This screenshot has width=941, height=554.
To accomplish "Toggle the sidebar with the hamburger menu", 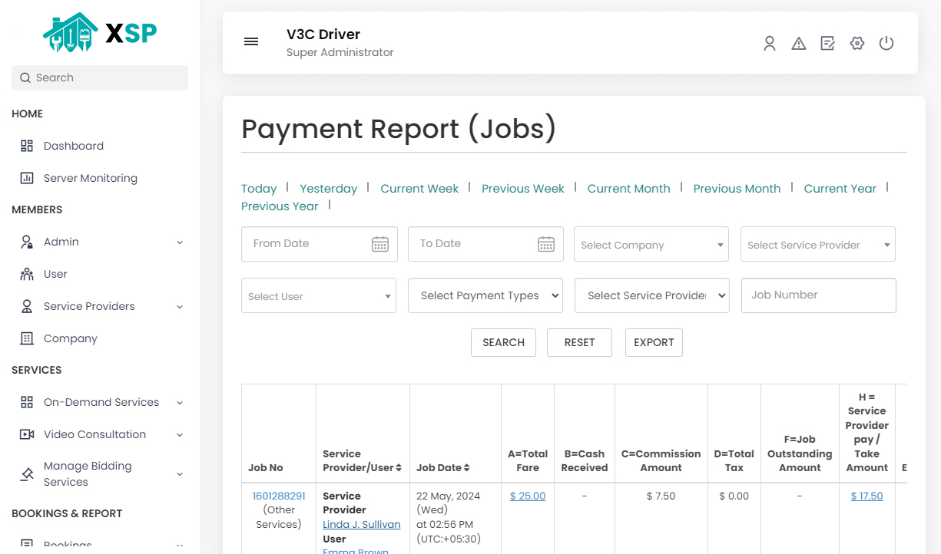I will [251, 41].
